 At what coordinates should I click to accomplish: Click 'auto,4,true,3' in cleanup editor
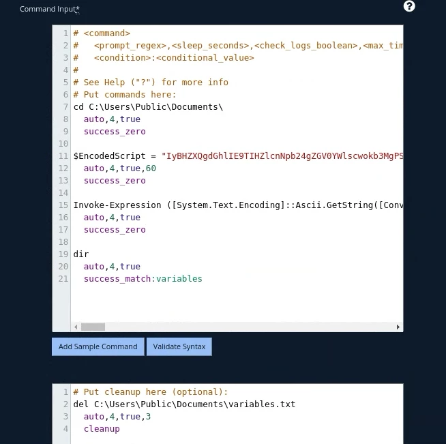point(117,417)
